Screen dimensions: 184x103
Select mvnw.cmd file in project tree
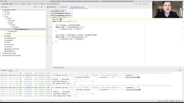tap(10, 45)
